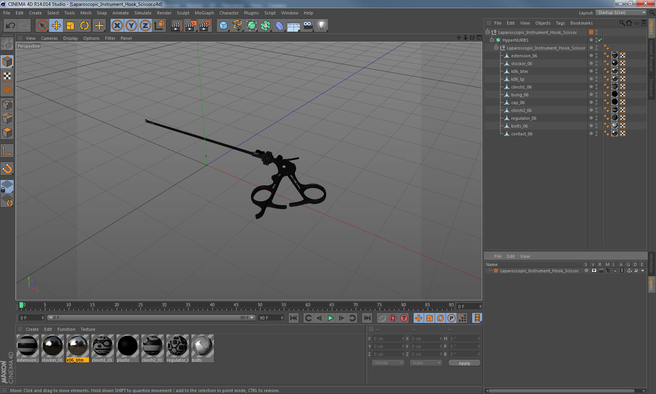Open the Simulate menu
This screenshot has height=394, width=656.
pyautogui.click(x=143, y=13)
